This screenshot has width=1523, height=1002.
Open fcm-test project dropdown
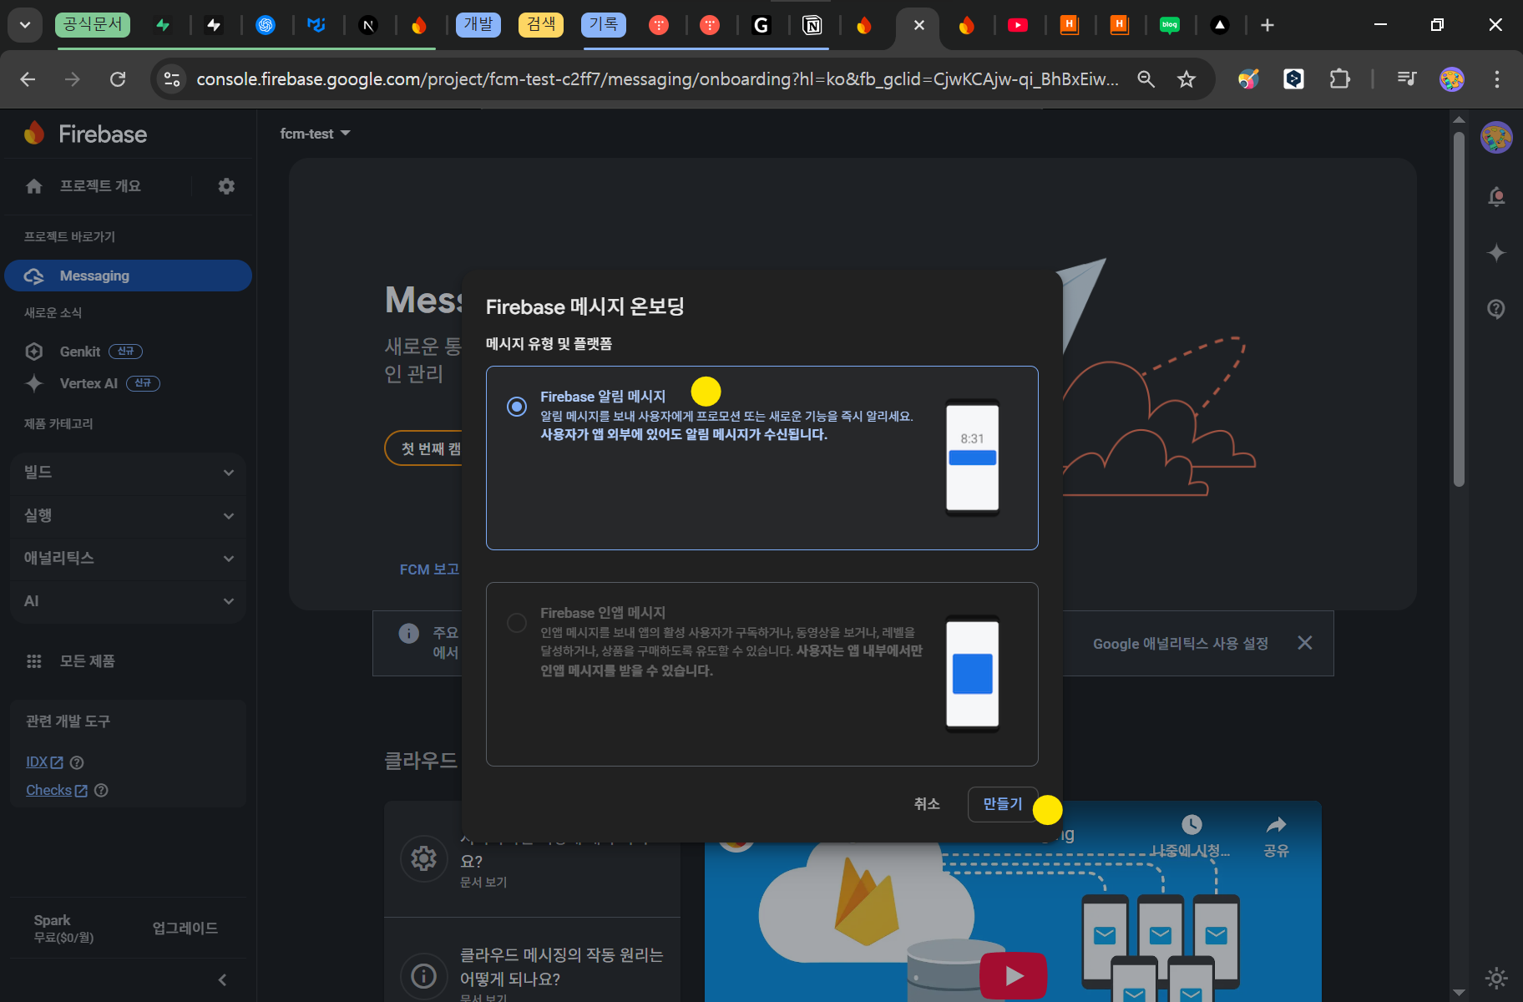(x=315, y=134)
